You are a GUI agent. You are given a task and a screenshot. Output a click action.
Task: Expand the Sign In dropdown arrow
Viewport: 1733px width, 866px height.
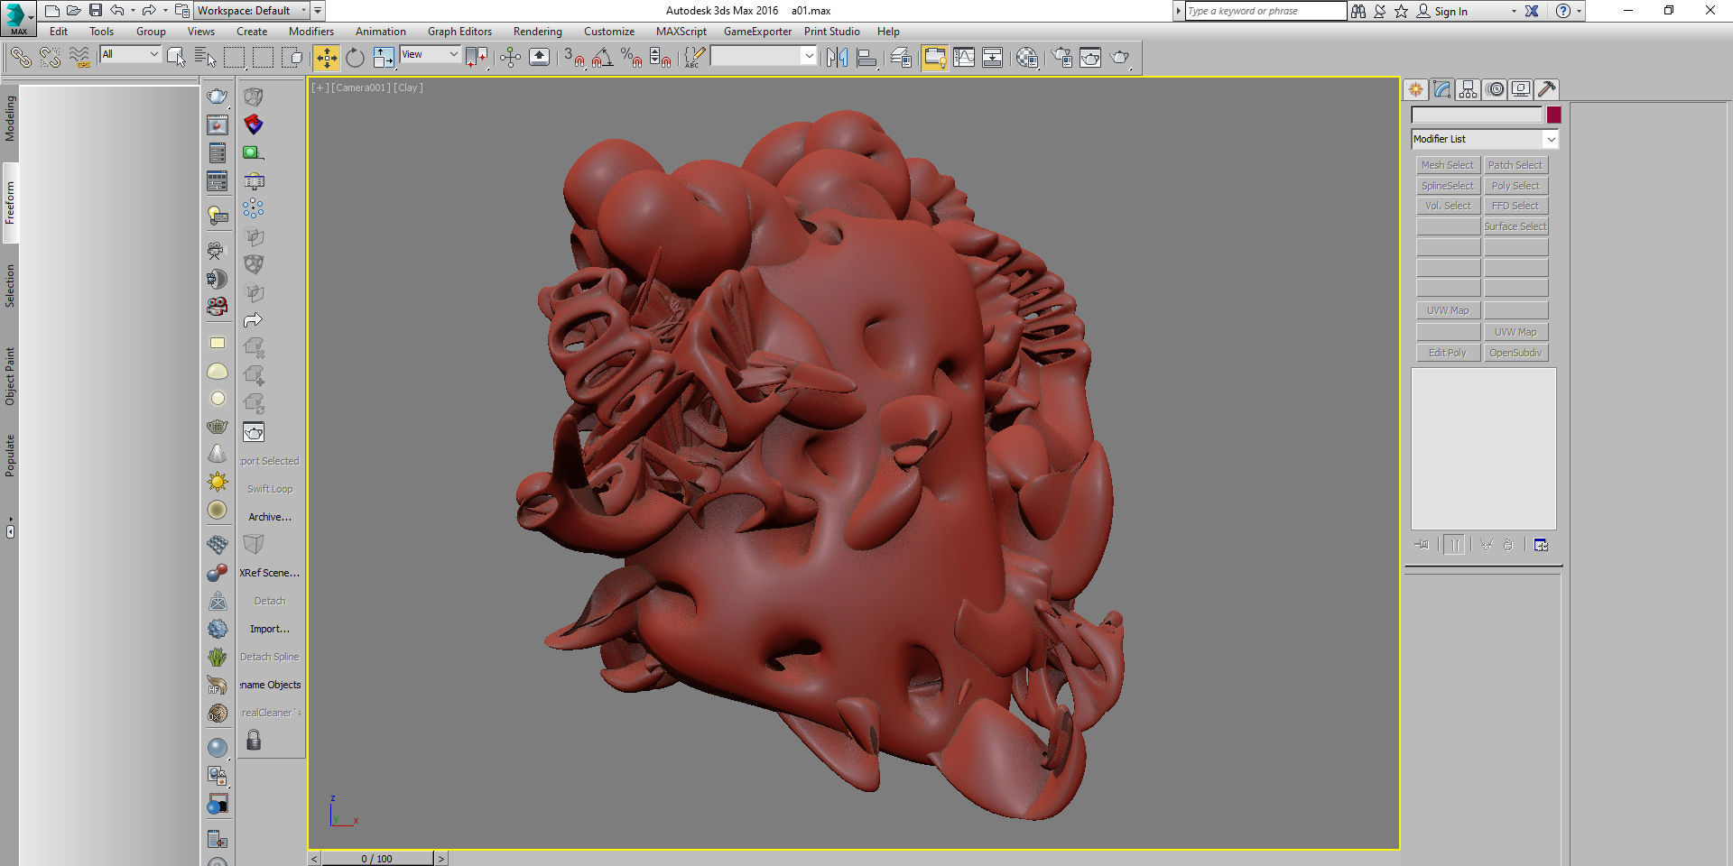click(1514, 12)
